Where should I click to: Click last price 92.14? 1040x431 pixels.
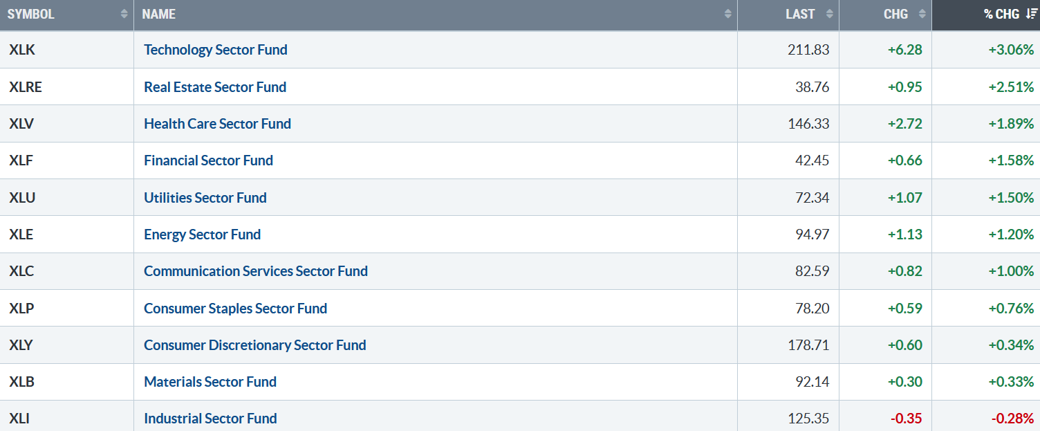(812, 382)
